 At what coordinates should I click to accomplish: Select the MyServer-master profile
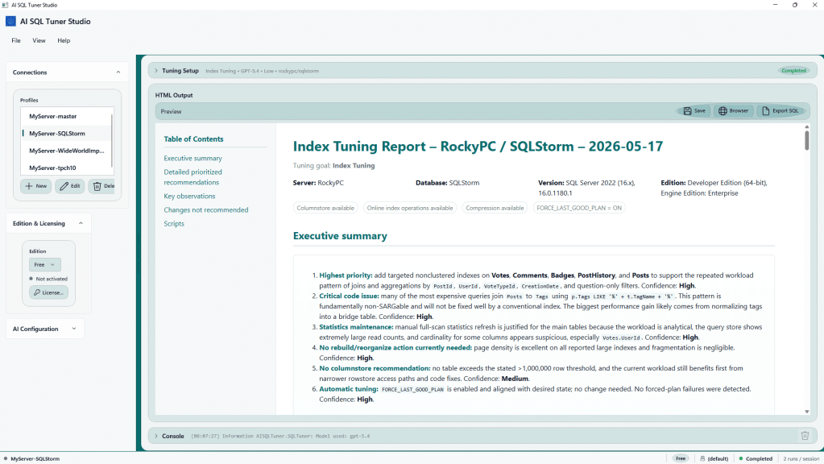(x=66, y=116)
